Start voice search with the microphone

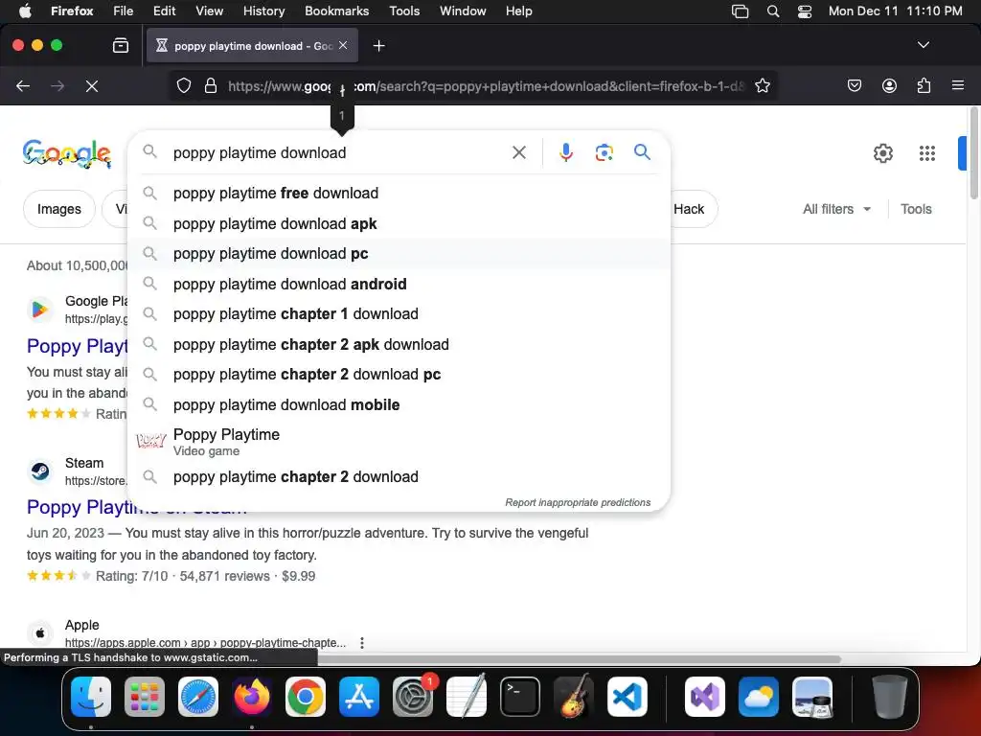pos(565,152)
